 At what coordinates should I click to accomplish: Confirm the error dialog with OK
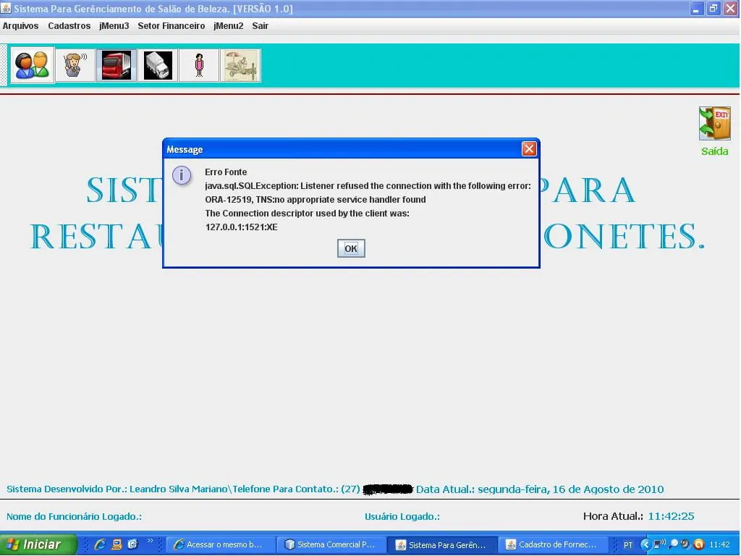click(351, 248)
